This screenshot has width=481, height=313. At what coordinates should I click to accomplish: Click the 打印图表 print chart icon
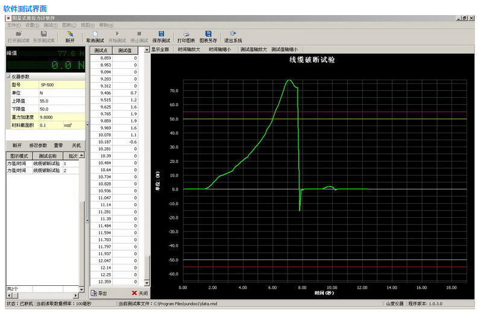point(186,34)
